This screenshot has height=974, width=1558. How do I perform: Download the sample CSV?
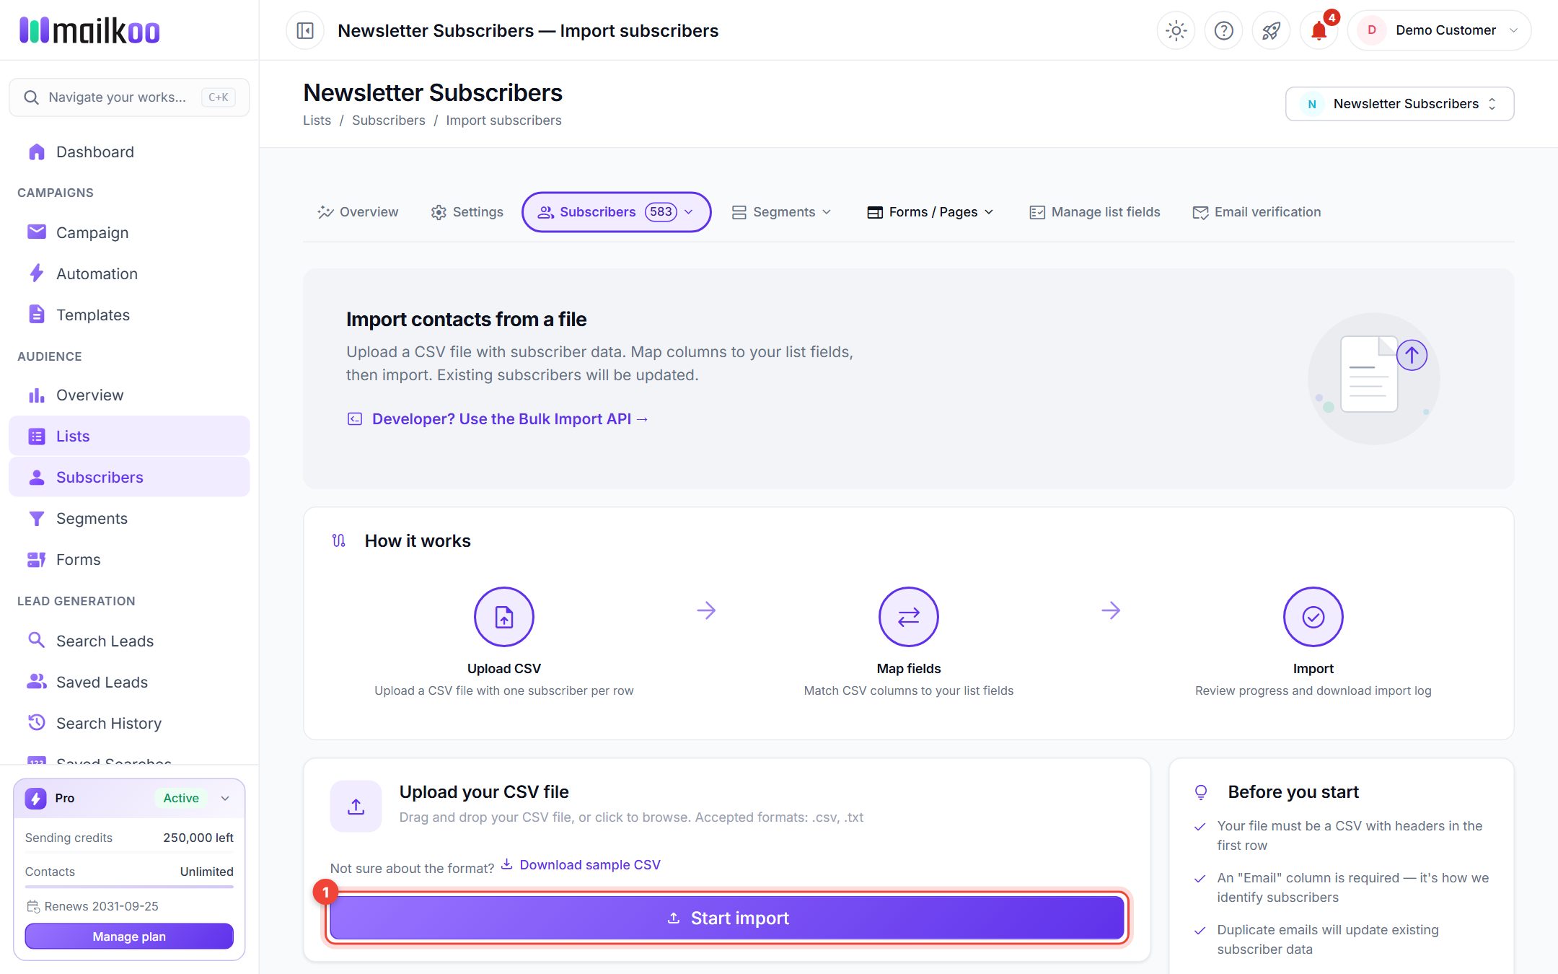(581, 864)
